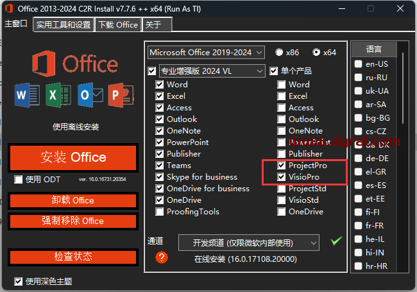Uncheck OneDrive for business

[x=159, y=189]
